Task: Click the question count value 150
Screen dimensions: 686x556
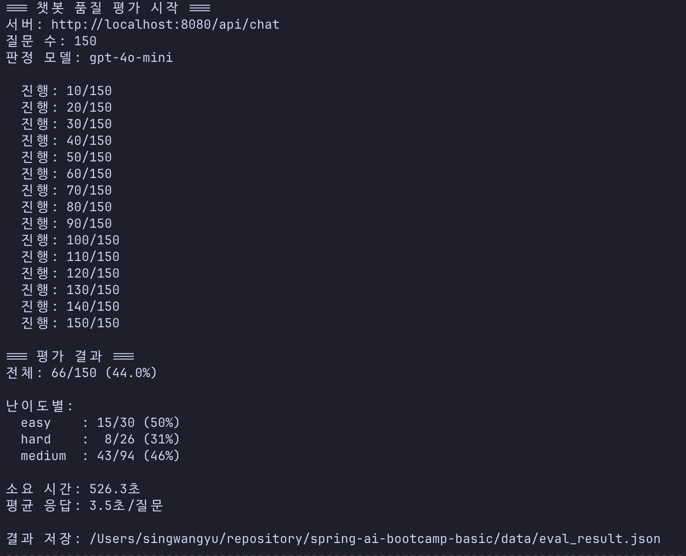Action: [85, 41]
